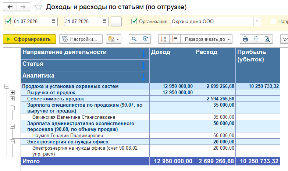288x171 pixels.
Task: Sort by Аналитика blue arrow
Action: 143,77
